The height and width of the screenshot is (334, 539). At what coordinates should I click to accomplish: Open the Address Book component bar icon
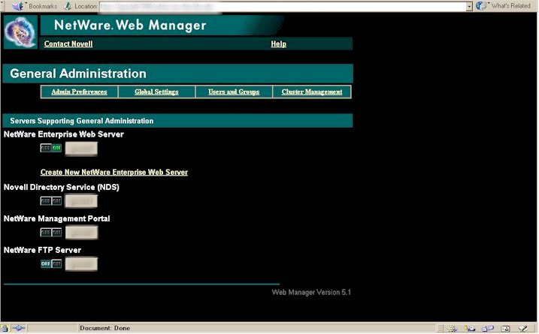click(505, 329)
